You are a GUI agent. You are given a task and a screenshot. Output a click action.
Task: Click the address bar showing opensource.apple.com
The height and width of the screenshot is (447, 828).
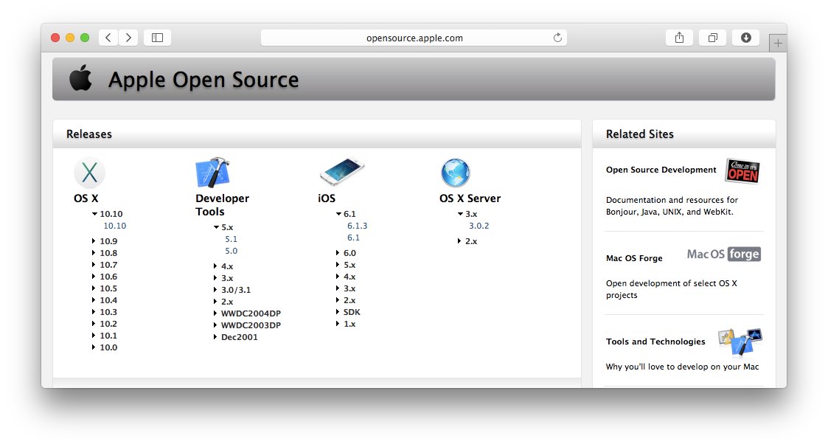click(414, 38)
